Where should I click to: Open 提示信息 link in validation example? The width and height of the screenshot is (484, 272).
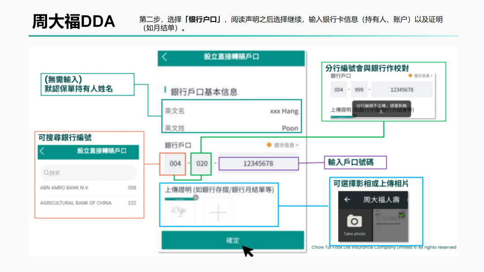[x=423, y=76]
